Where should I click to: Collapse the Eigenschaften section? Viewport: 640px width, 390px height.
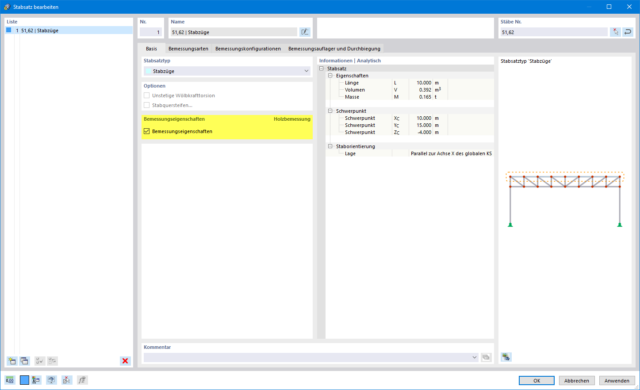(330, 76)
